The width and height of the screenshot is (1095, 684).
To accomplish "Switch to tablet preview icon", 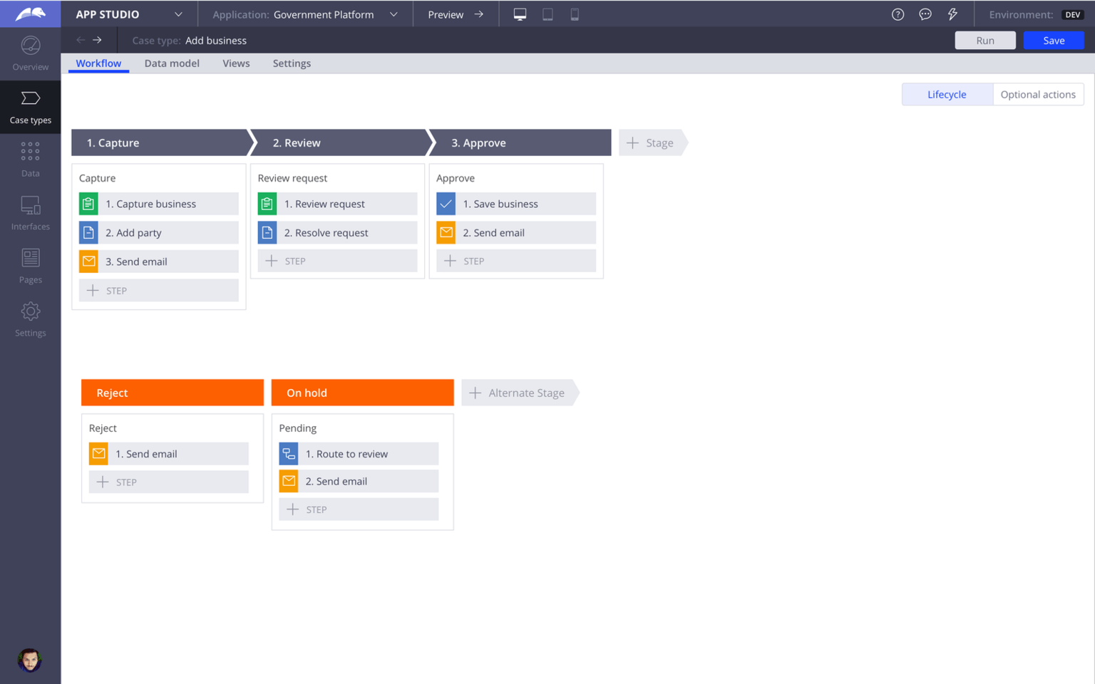I will (x=547, y=14).
